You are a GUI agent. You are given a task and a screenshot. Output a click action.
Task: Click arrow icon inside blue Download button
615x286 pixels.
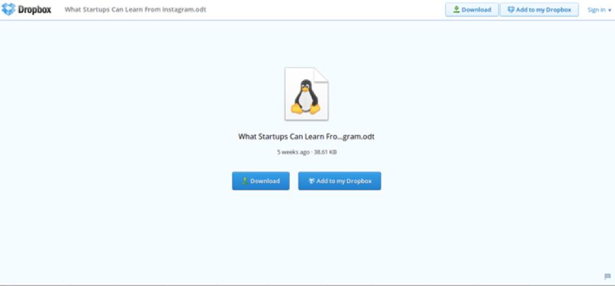click(x=245, y=181)
